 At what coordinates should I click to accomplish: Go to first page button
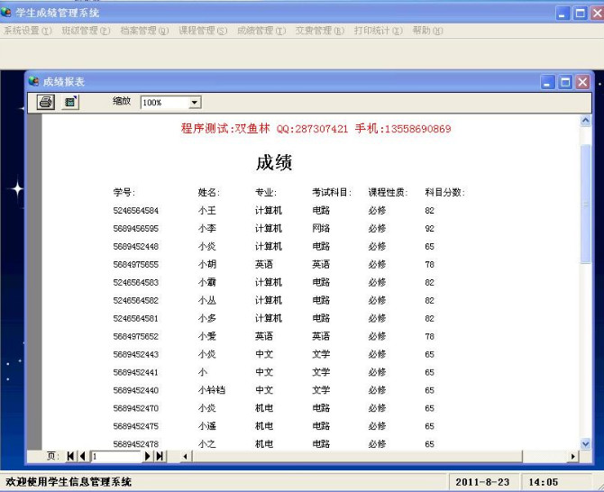(x=70, y=456)
